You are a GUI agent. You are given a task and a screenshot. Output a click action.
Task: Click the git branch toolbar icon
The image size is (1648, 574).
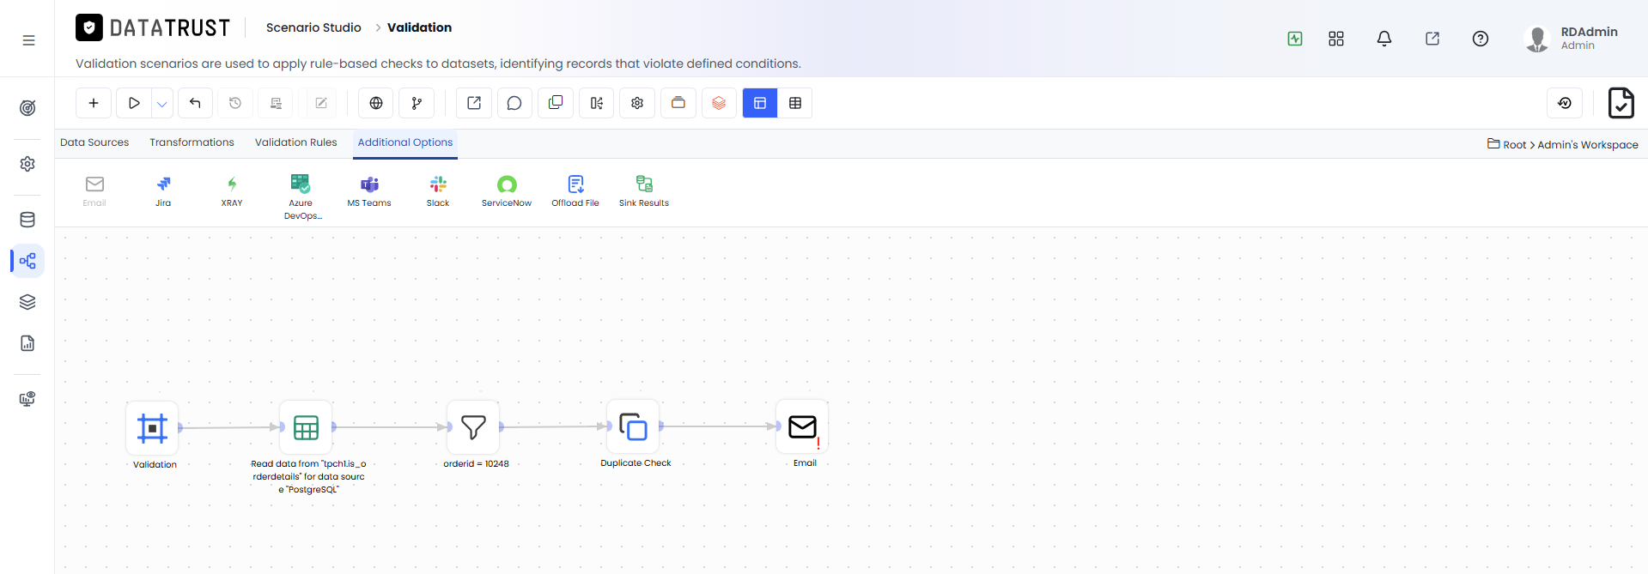[x=417, y=103]
